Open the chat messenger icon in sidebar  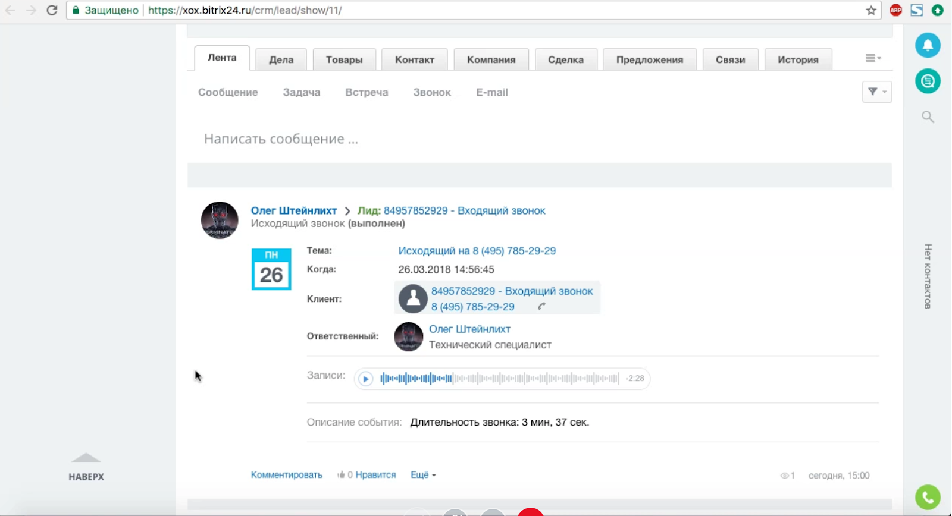click(x=928, y=81)
